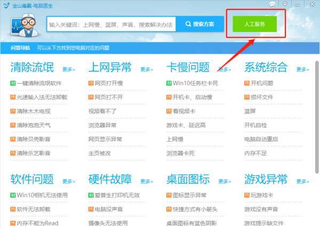Image resolution: width=320 pixels, height=228 pixels.
Task: Open the feedback chat bubble icon
Action: click(273, 4)
